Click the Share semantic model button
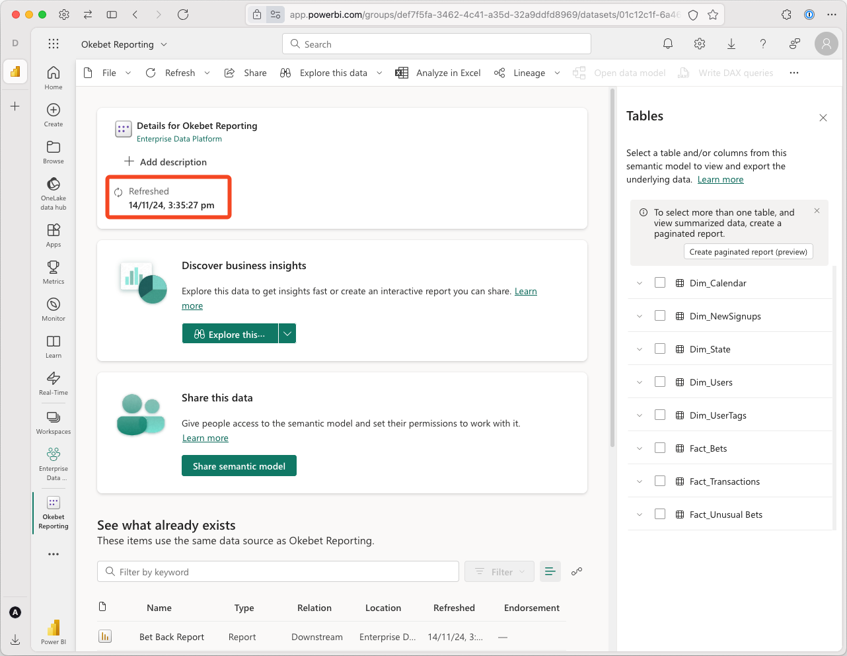 click(239, 466)
